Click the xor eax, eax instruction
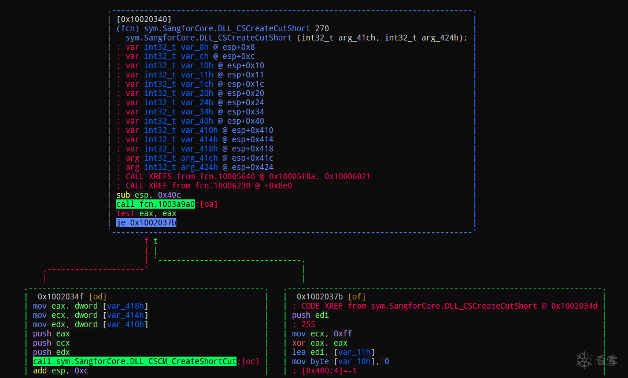Screen dimensions: 628x378 320,343
